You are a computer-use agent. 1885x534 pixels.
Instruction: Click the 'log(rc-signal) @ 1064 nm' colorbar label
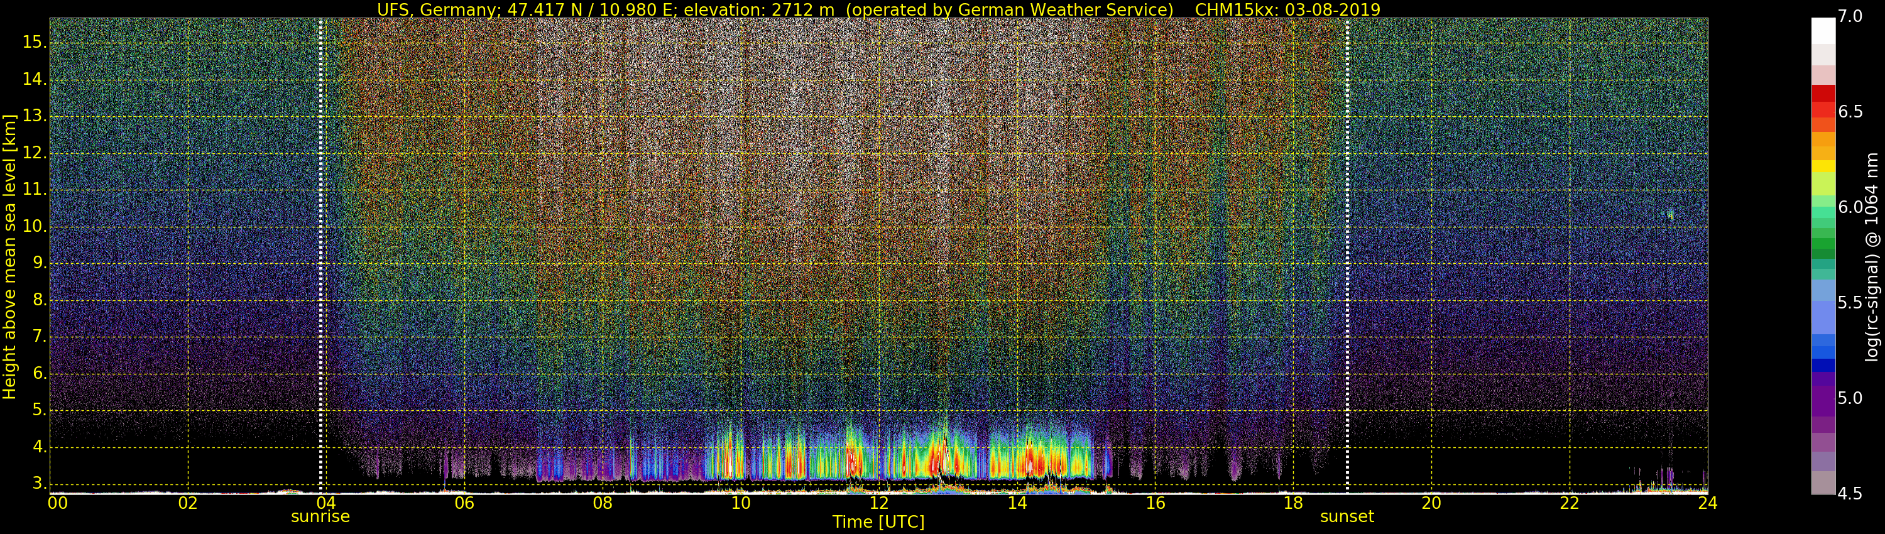point(1871,256)
